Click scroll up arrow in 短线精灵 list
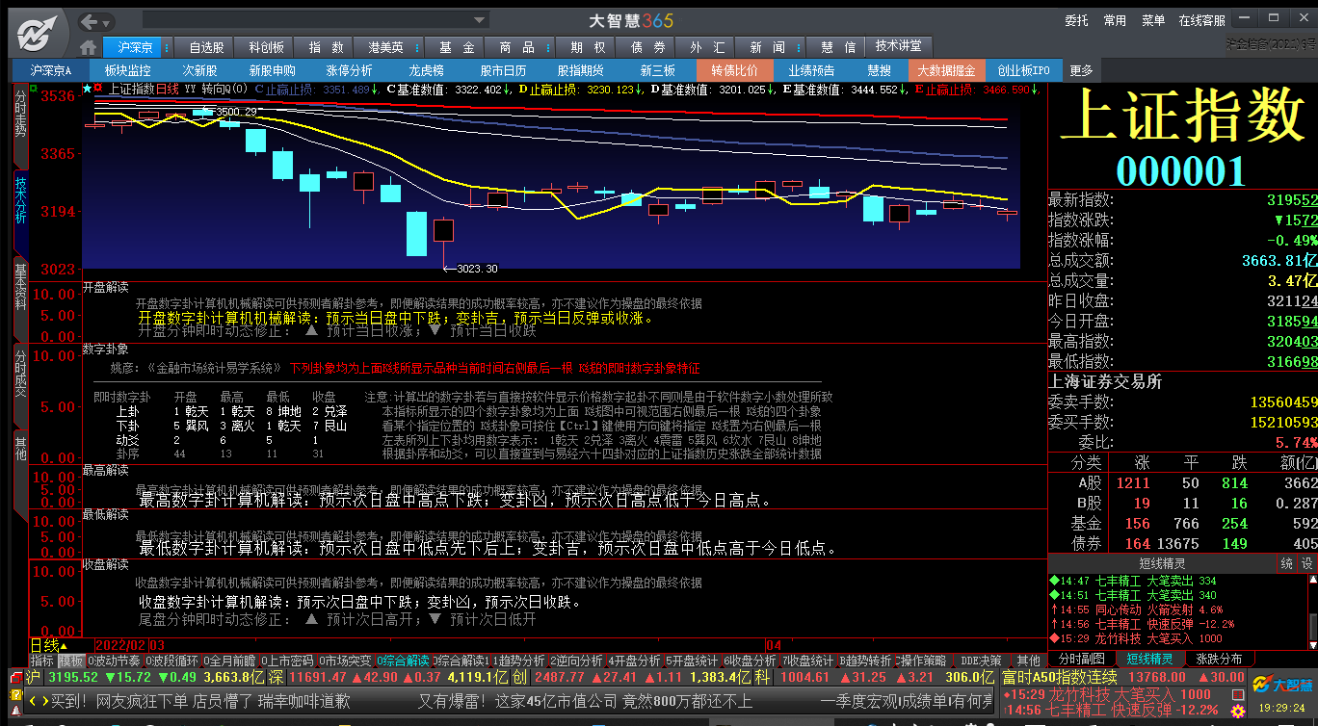1318x726 pixels. click(1311, 581)
